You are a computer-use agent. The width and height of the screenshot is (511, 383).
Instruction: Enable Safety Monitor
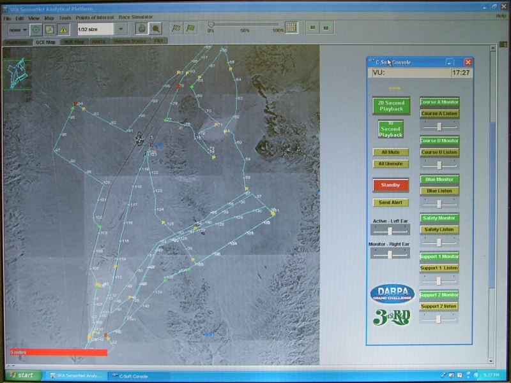coord(439,217)
